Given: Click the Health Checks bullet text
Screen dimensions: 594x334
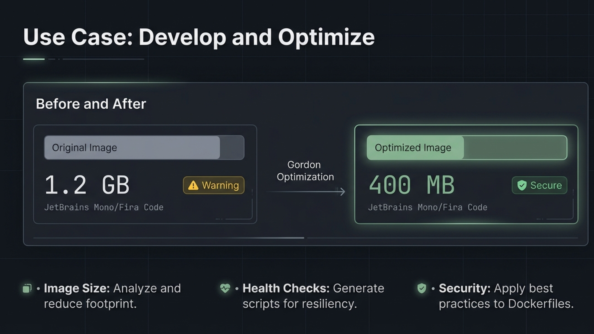Looking at the screenshot, I should [x=313, y=296].
